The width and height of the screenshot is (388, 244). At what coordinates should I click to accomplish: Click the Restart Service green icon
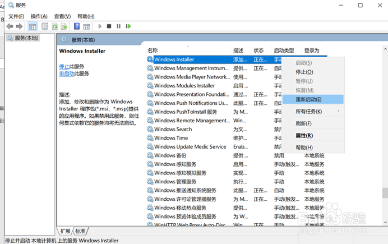pos(128,26)
